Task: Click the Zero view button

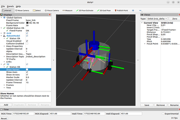Action: point(175,19)
